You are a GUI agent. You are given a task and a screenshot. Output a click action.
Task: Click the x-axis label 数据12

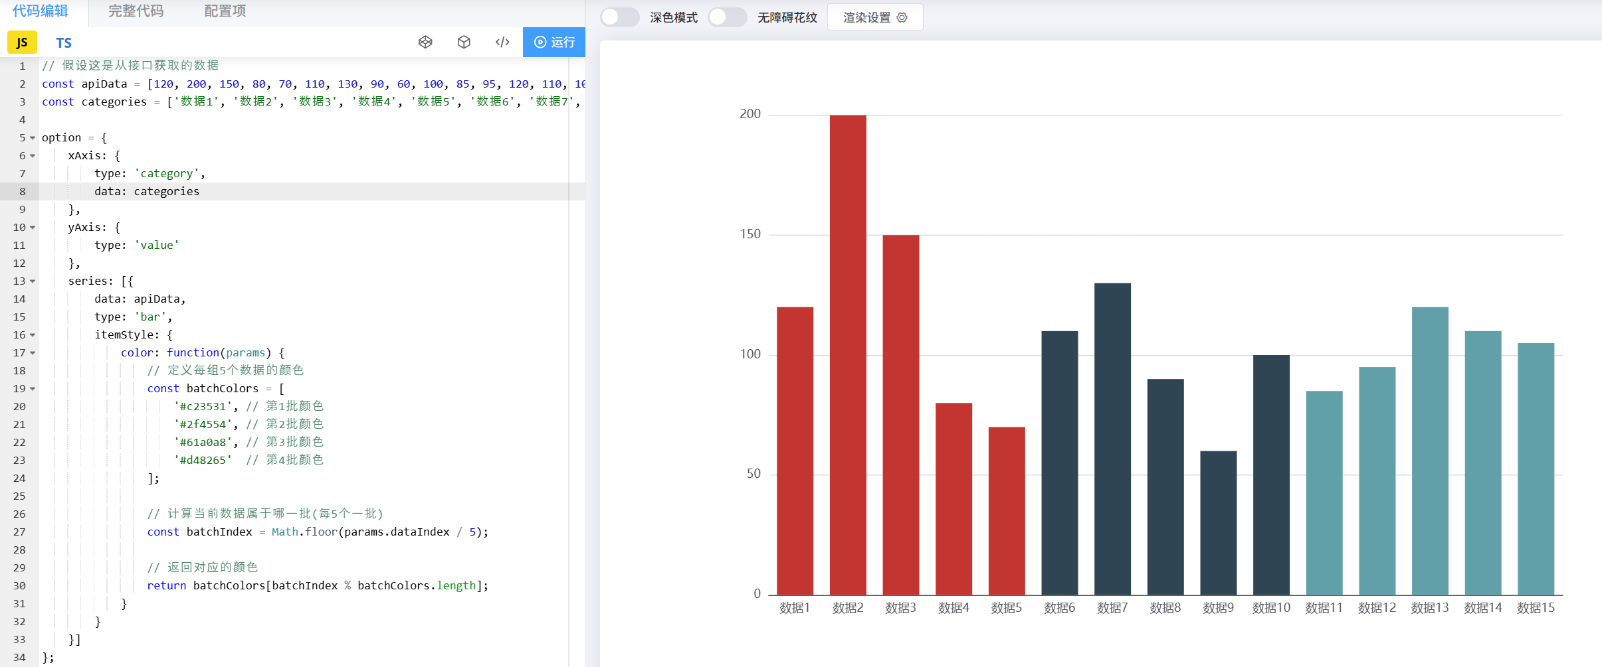[x=1377, y=608]
